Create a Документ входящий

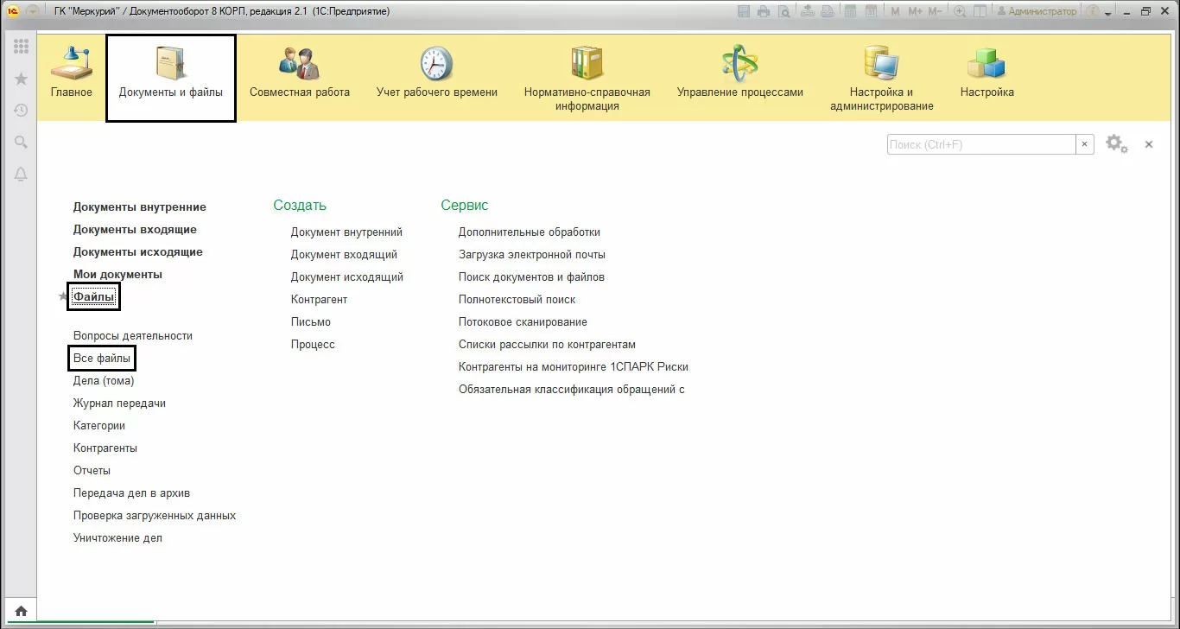tap(344, 254)
